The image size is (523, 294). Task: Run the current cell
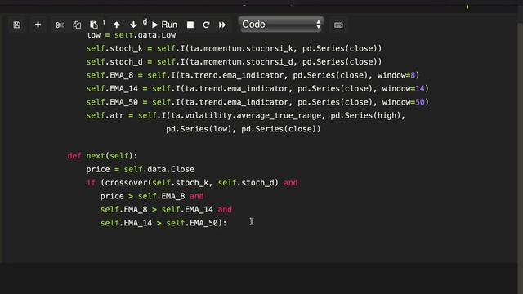pos(165,24)
